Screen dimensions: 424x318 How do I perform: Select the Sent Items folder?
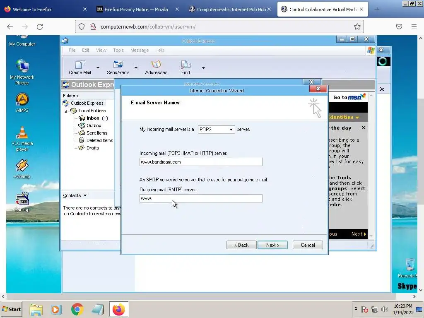pos(93,133)
